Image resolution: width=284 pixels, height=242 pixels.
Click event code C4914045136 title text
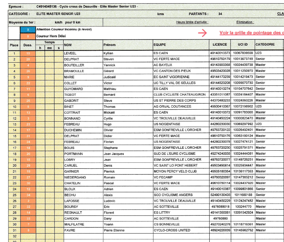(x=87, y=7)
